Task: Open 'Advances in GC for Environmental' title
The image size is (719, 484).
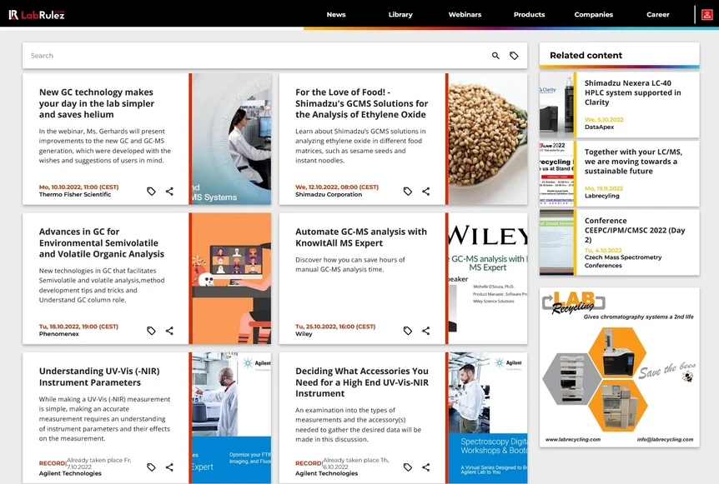Action: point(101,242)
